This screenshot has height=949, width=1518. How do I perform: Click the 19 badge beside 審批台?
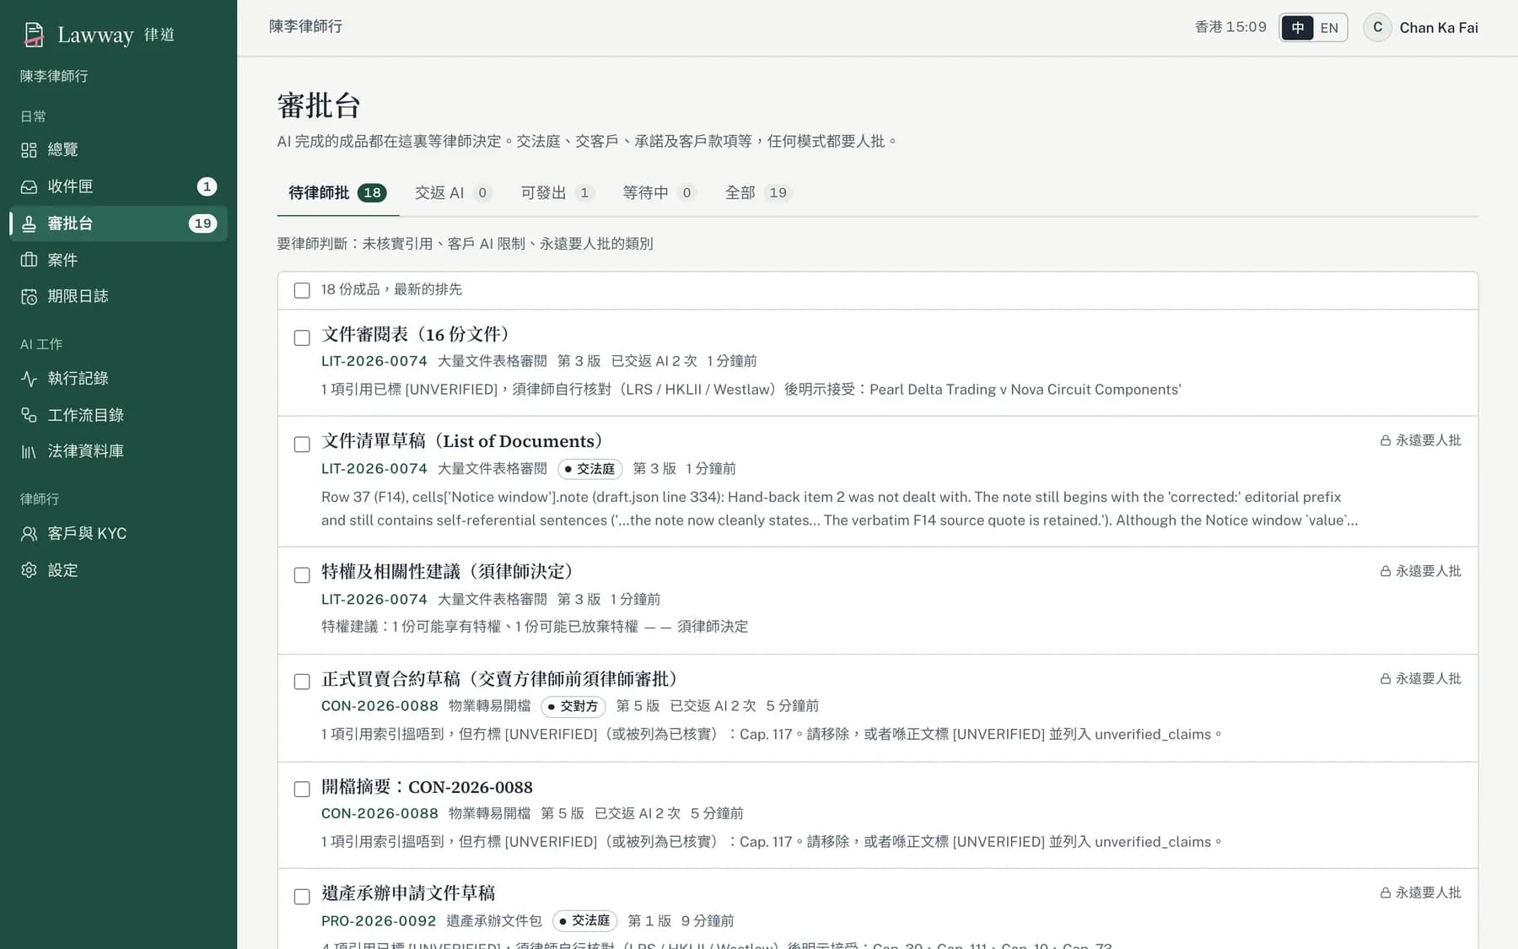click(x=202, y=224)
